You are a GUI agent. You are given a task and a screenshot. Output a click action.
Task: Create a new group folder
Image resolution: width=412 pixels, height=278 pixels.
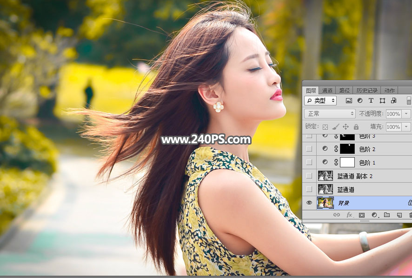click(386, 215)
